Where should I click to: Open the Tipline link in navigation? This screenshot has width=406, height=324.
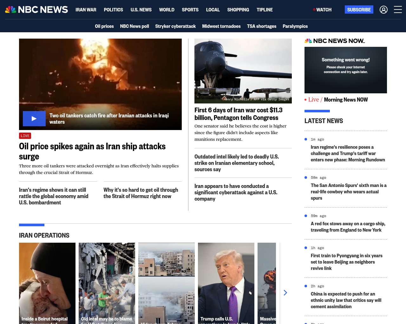(x=265, y=10)
